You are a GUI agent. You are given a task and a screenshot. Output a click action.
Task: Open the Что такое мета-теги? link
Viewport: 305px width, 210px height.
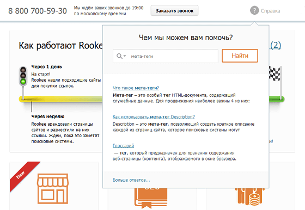(x=136, y=88)
